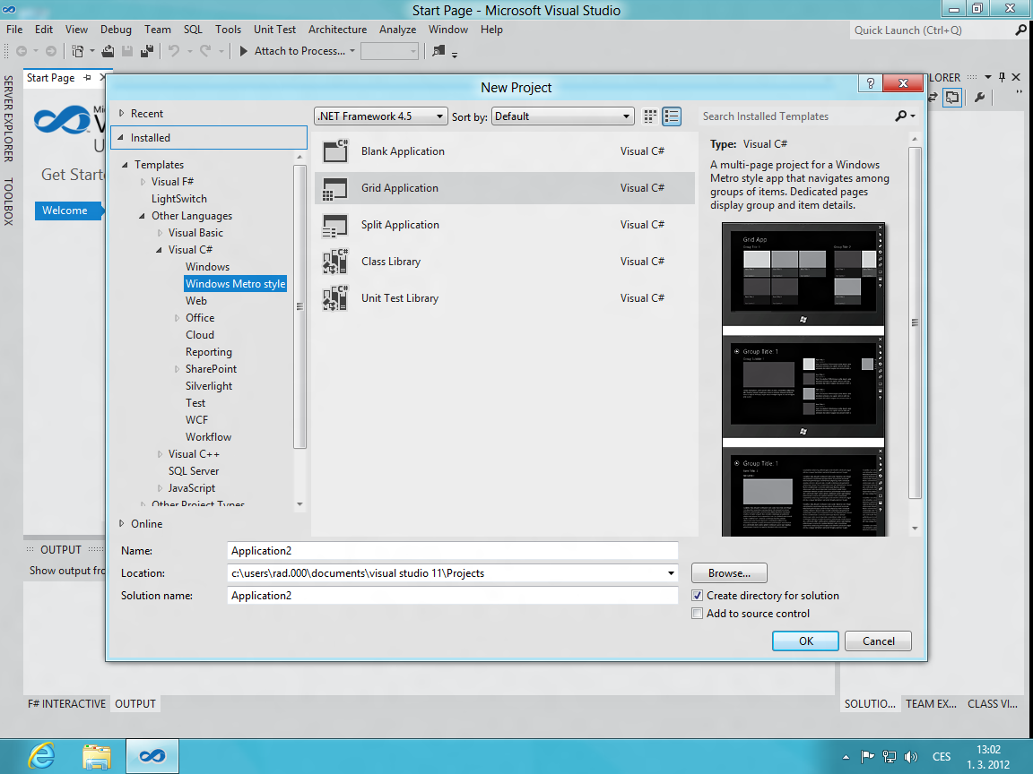
Task: Click the Grid Application template icon
Action: [x=335, y=188]
